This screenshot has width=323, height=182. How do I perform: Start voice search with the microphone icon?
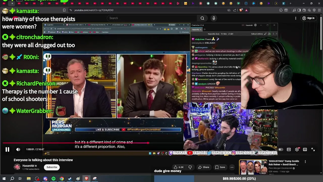(x=214, y=18)
